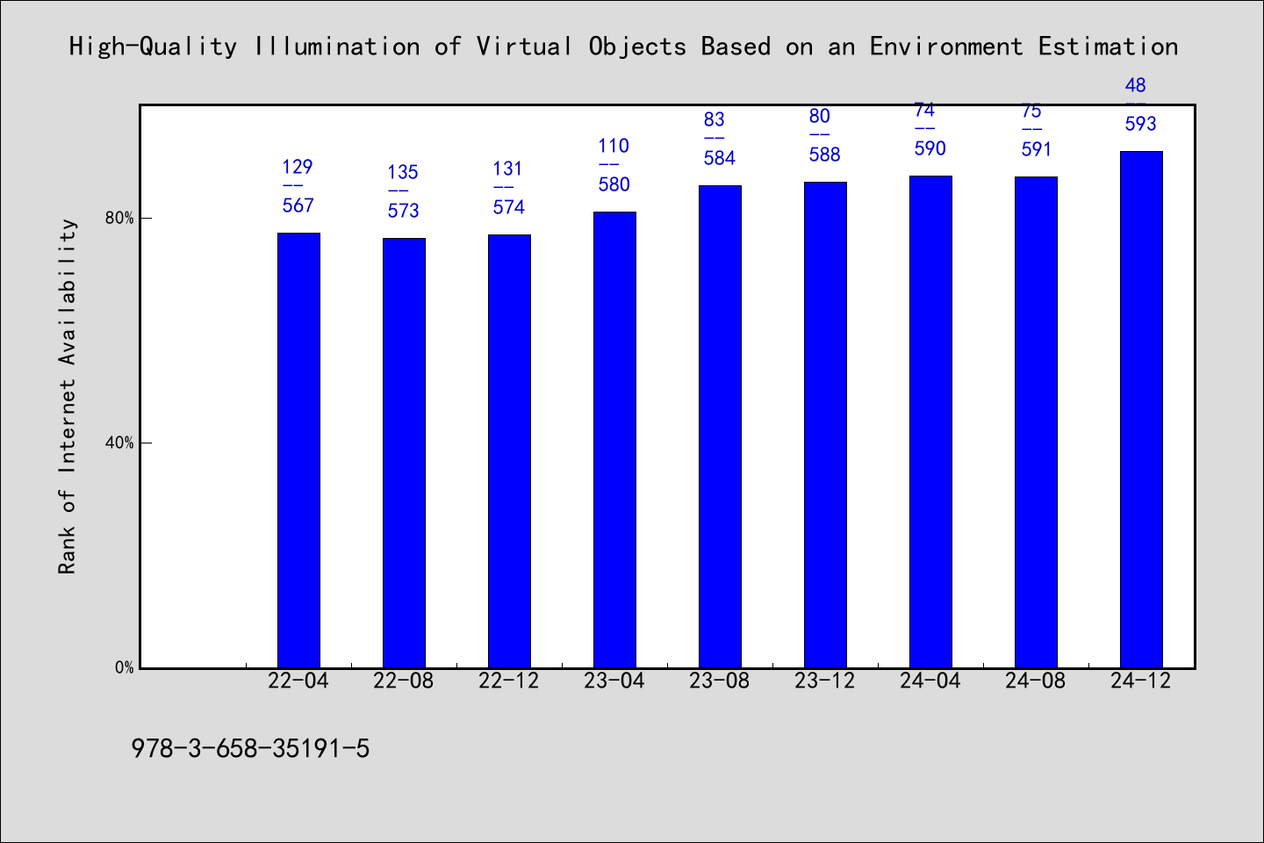Click the bar for 23-04

[x=614, y=440]
